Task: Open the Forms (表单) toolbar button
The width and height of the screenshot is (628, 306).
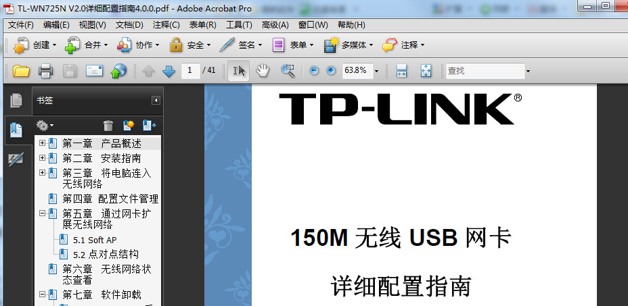Action: [x=292, y=45]
